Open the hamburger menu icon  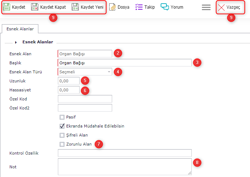(206, 7)
